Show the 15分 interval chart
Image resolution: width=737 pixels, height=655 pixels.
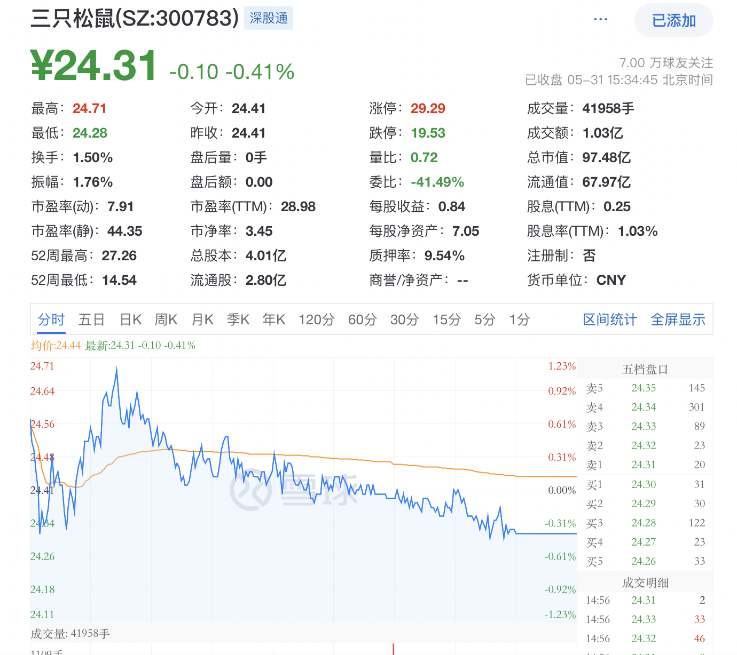[446, 319]
